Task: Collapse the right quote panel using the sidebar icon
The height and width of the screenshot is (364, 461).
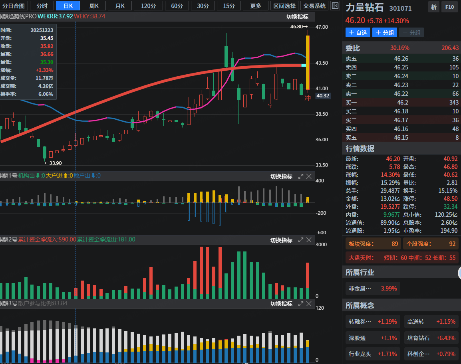Action: pyautogui.click(x=335, y=6)
